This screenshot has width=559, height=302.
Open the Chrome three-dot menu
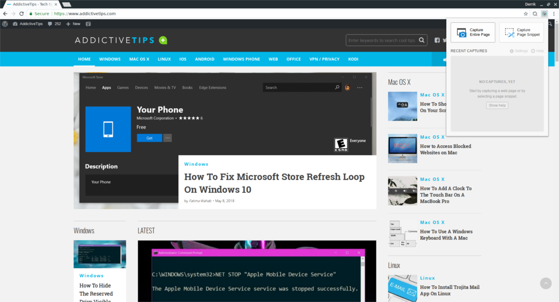553,14
